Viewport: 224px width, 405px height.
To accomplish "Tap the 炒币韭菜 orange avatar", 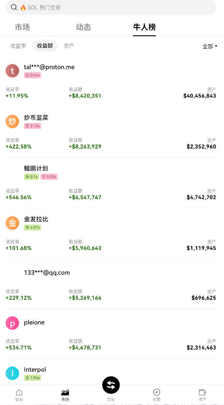I will 12,121.
